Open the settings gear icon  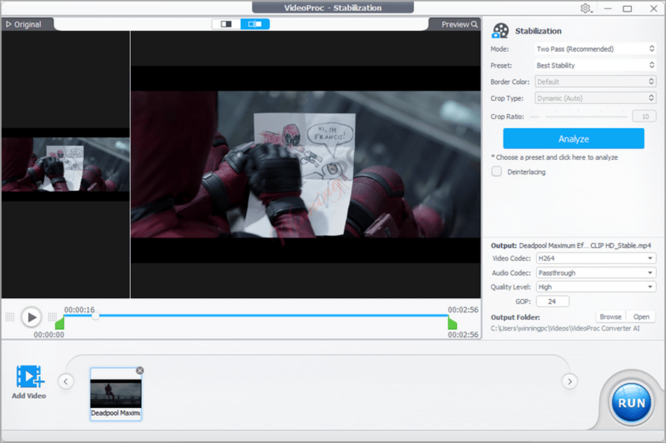[x=586, y=8]
